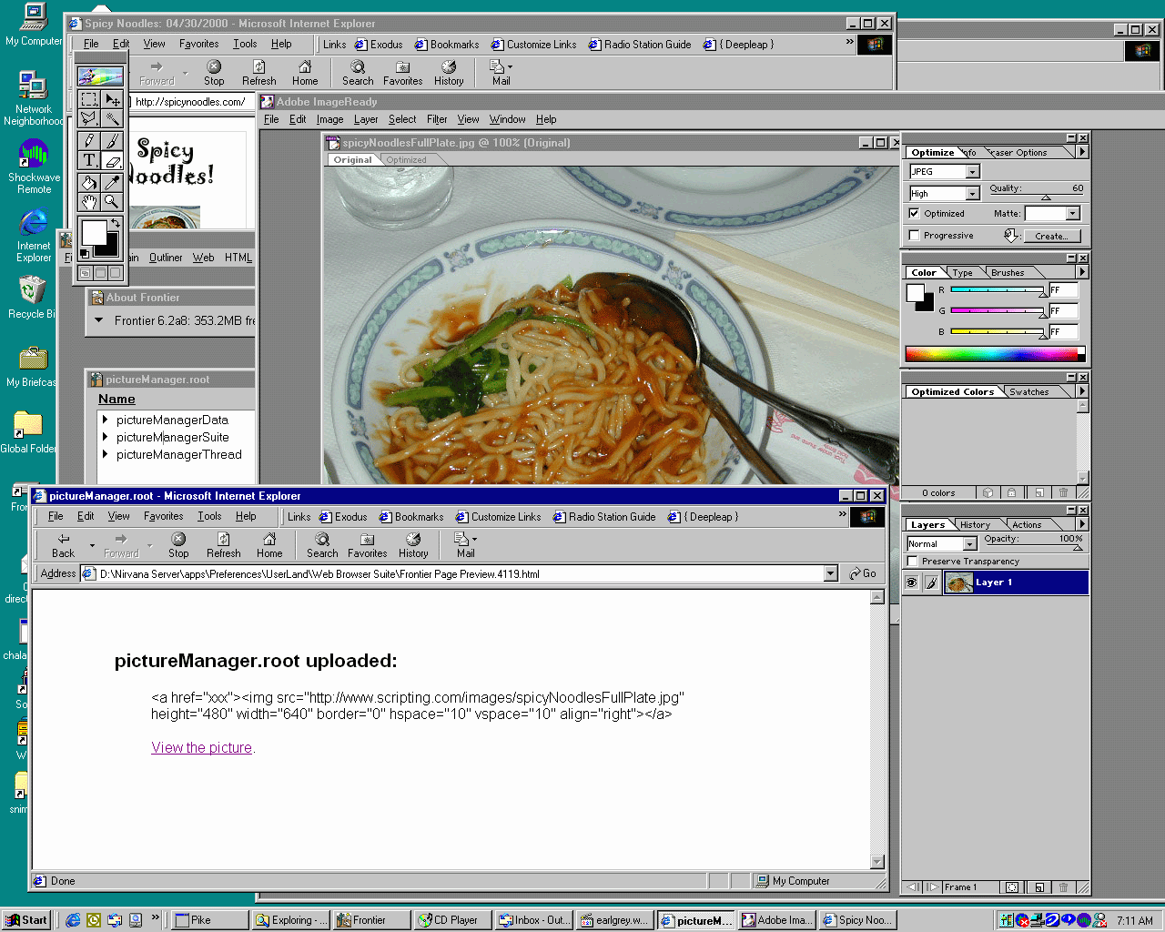Activate the Hand tool
The height and width of the screenshot is (932, 1165).
pos(89,202)
